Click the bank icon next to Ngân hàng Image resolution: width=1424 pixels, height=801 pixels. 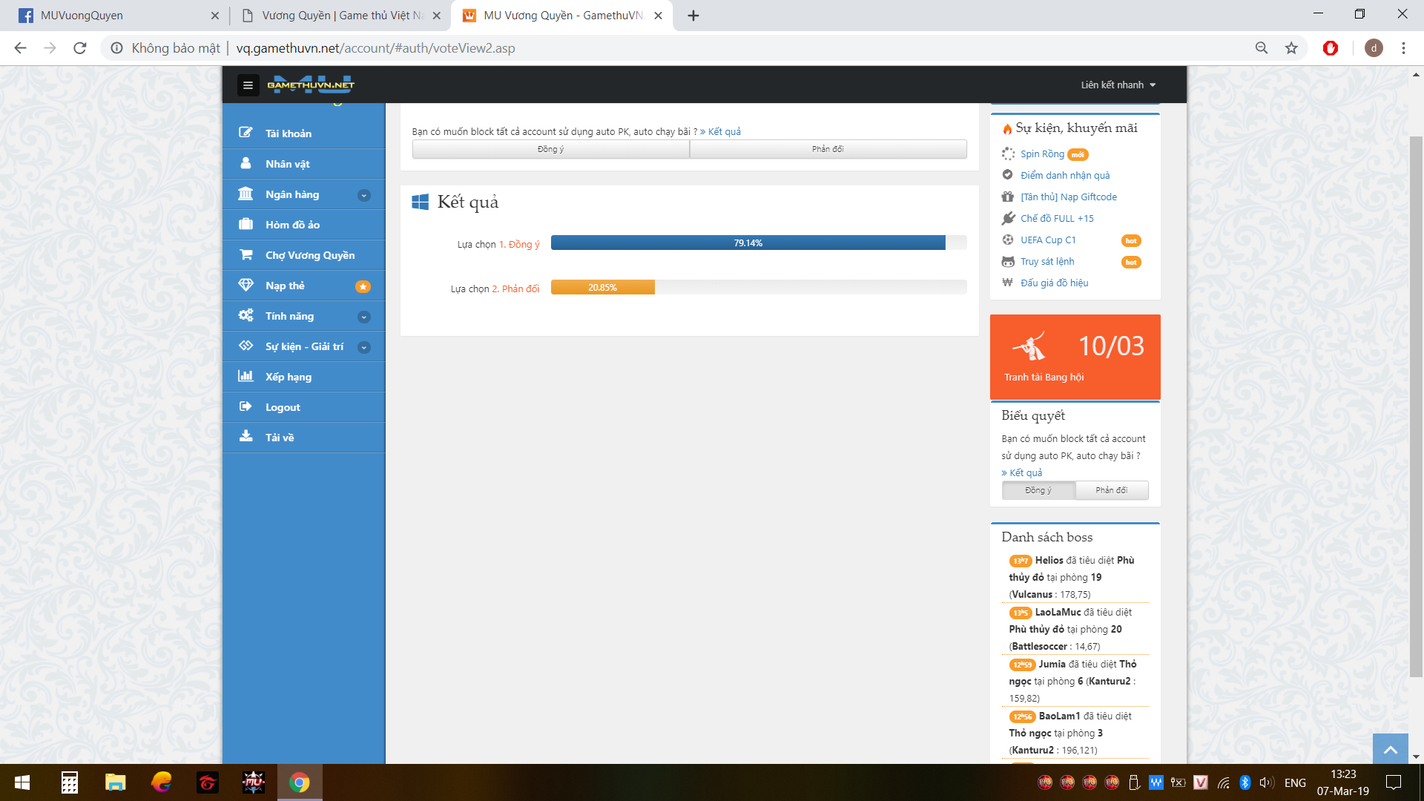tap(245, 194)
